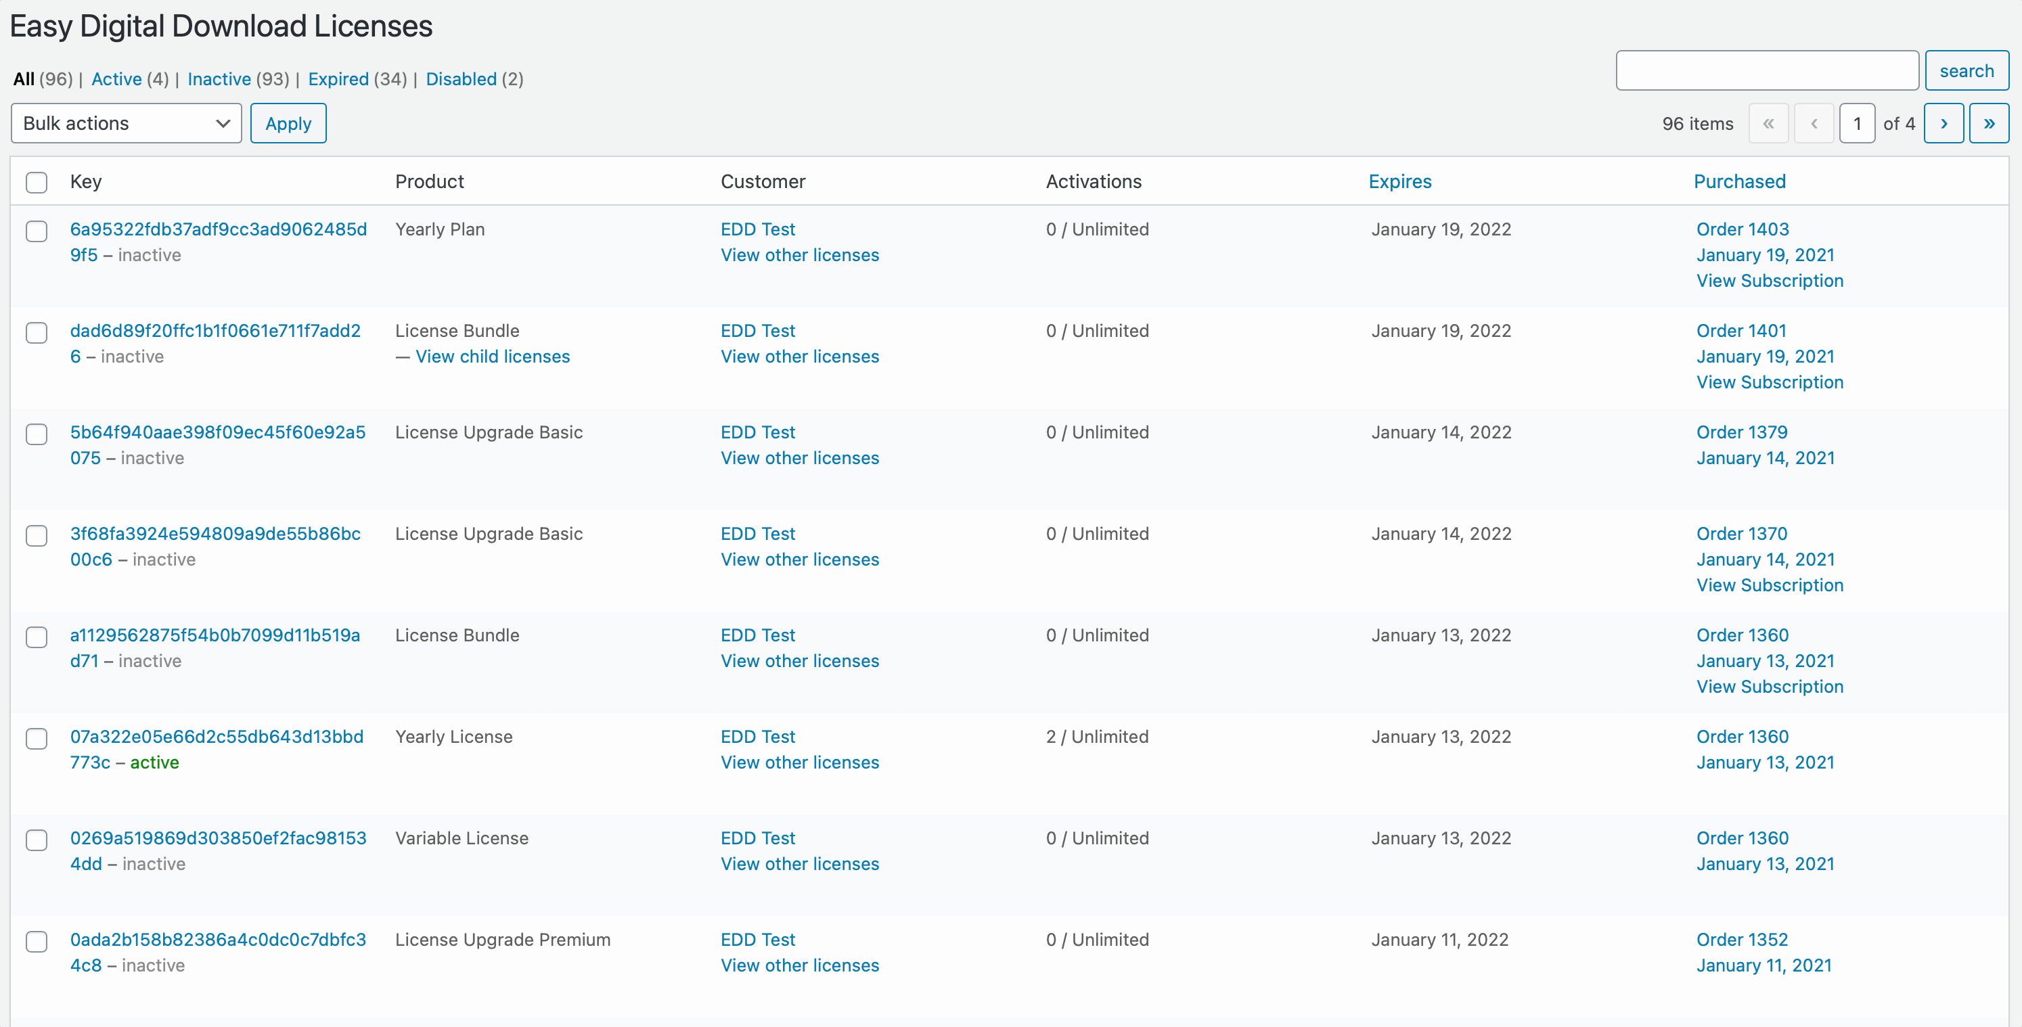Check the Yearly Plan license row checkbox
The image size is (2022, 1027).
coord(36,231)
